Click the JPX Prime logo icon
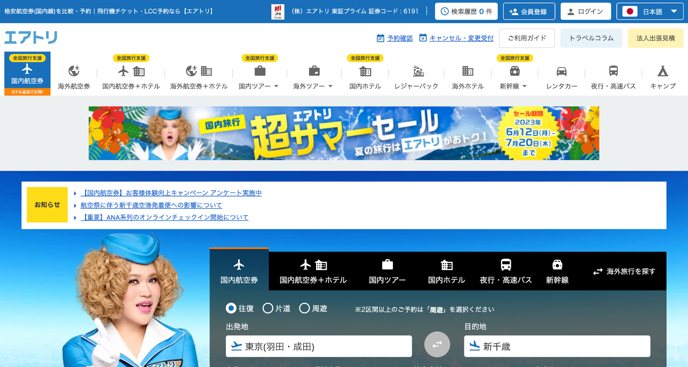This screenshot has height=367, width=688. pos(278,12)
